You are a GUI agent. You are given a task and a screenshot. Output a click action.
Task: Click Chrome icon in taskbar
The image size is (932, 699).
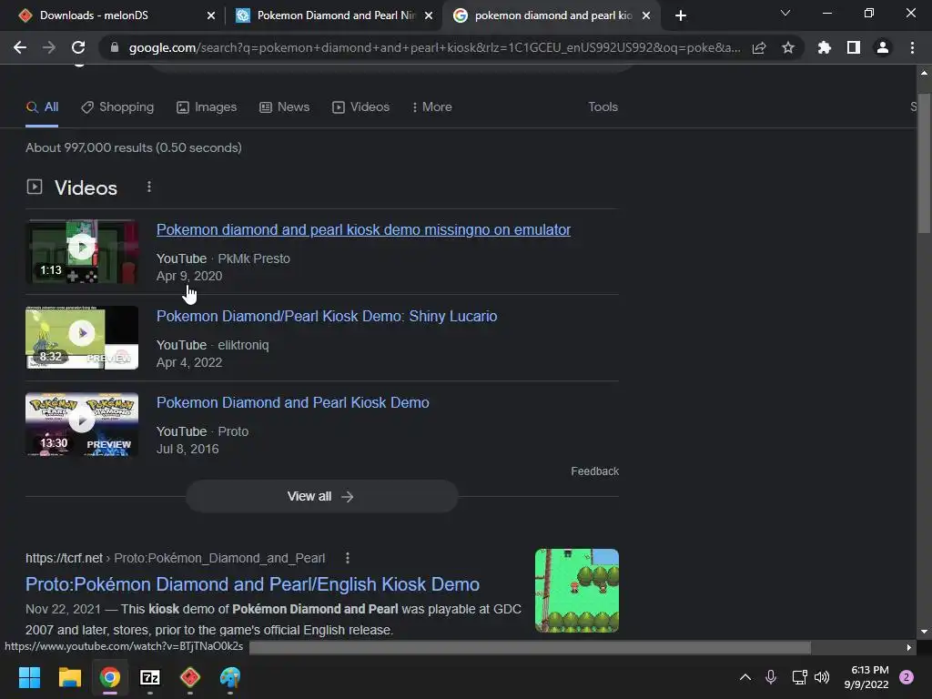pyautogui.click(x=110, y=677)
